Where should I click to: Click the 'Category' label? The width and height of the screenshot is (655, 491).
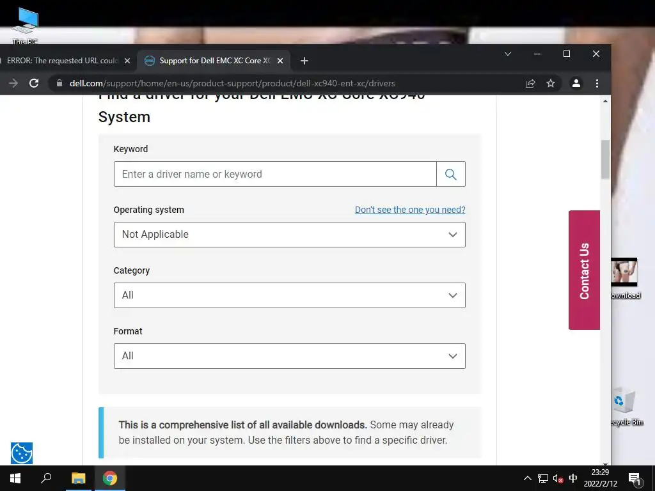[132, 270]
